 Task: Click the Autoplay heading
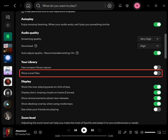(x=27, y=19)
